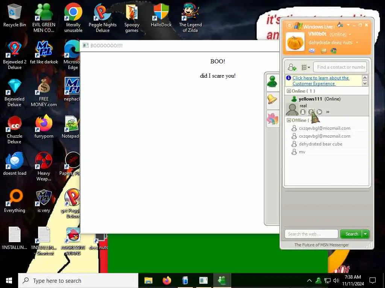Collapse the Online contact group

289,91
